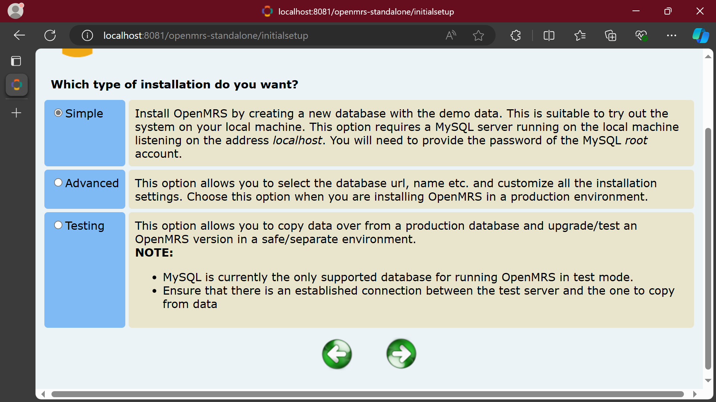The image size is (716, 402).
Task: Choose the Advanced installation option
Action: pos(58,182)
